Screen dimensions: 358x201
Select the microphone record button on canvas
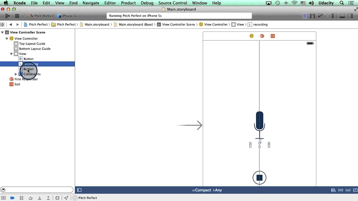point(260,125)
